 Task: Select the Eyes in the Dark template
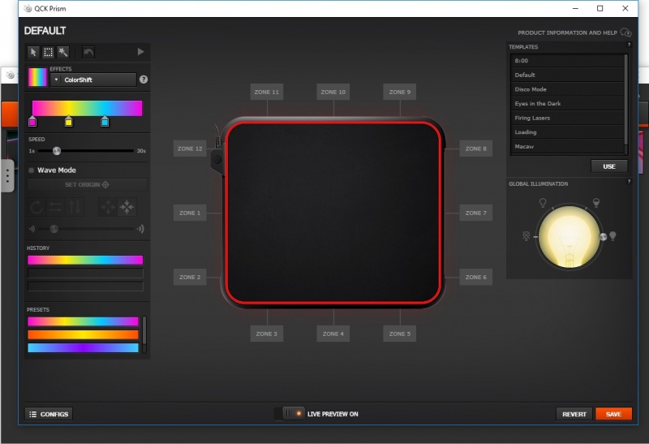tap(567, 104)
